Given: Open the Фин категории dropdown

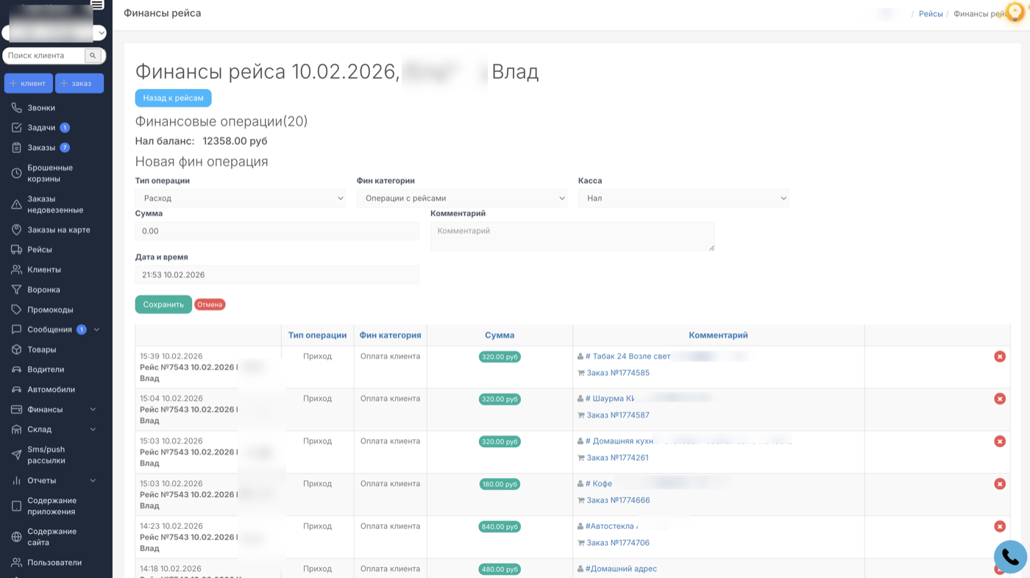Looking at the screenshot, I should coord(461,199).
